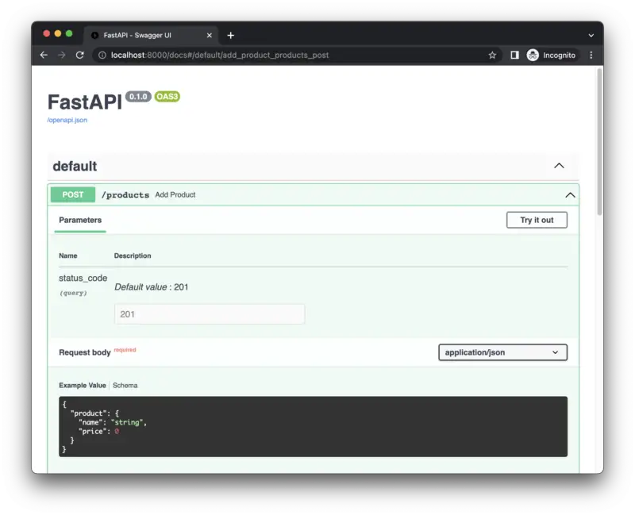The width and height of the screenshot is (635, 515).
Task: Open a new tab with the plus icon
Action: point(230,35)
